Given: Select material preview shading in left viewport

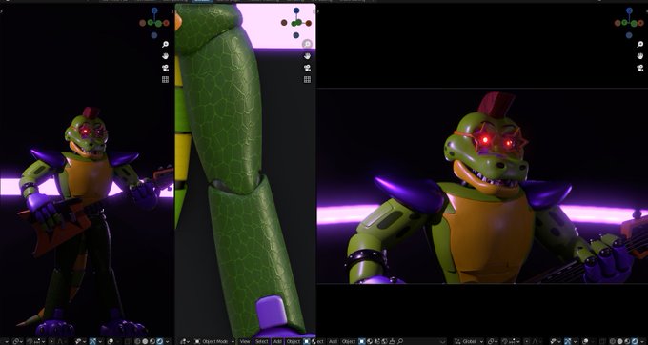Looking at the screenshot, I should point(152,341).
